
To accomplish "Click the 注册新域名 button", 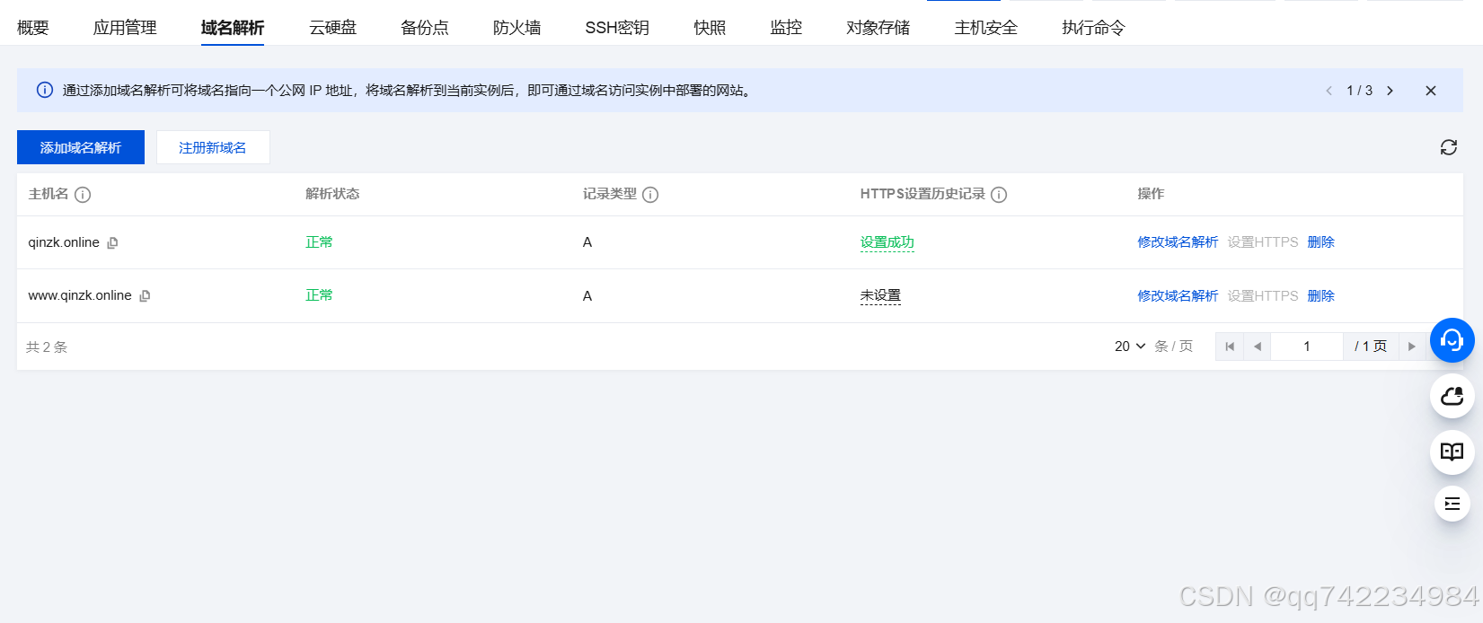I will [x=213, y=147].
